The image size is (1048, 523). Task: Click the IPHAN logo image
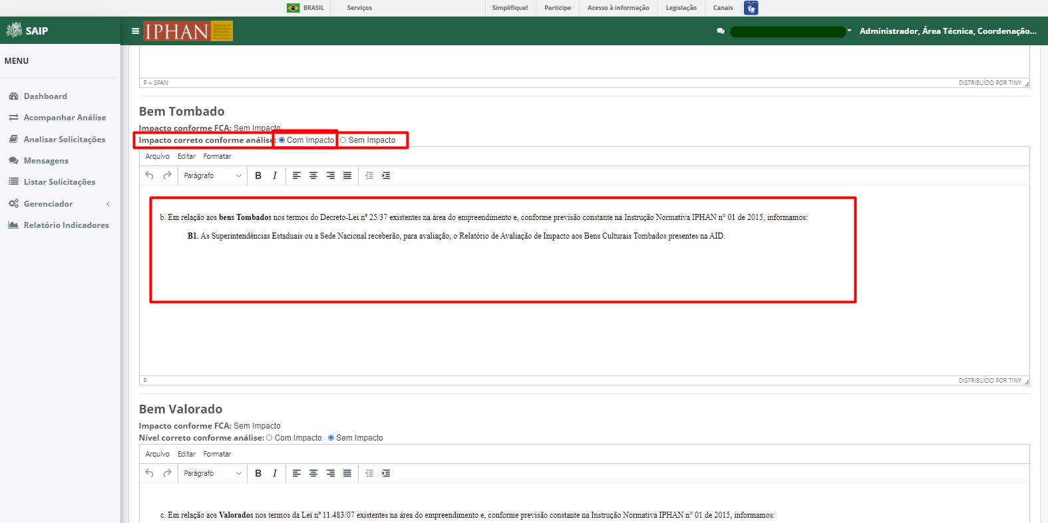[188, 31]
